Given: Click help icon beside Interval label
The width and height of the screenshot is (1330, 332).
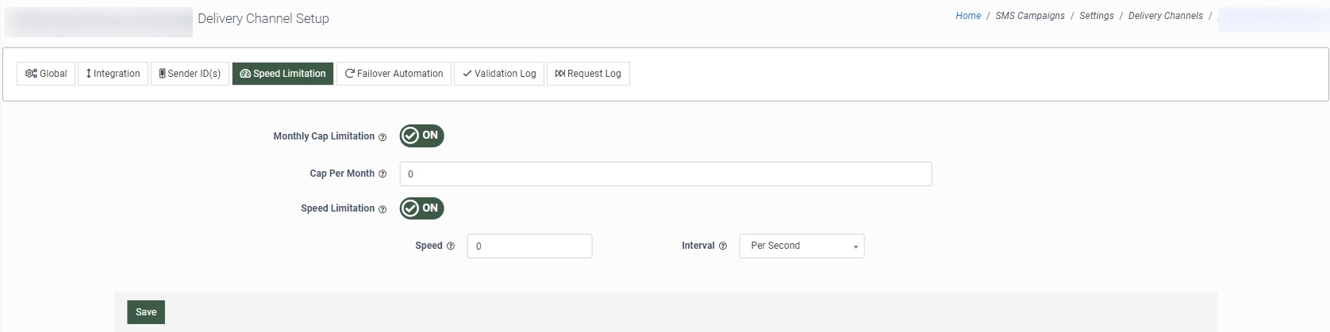Looking at the screenshot, I should 723,246.
